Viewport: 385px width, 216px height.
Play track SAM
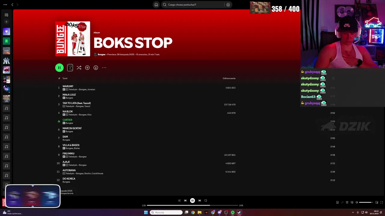pos(65,137)
